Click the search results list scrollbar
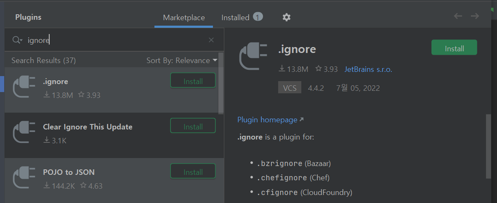Image resolution: width=497 pixels, height=203 pixels. pos(221,83)
